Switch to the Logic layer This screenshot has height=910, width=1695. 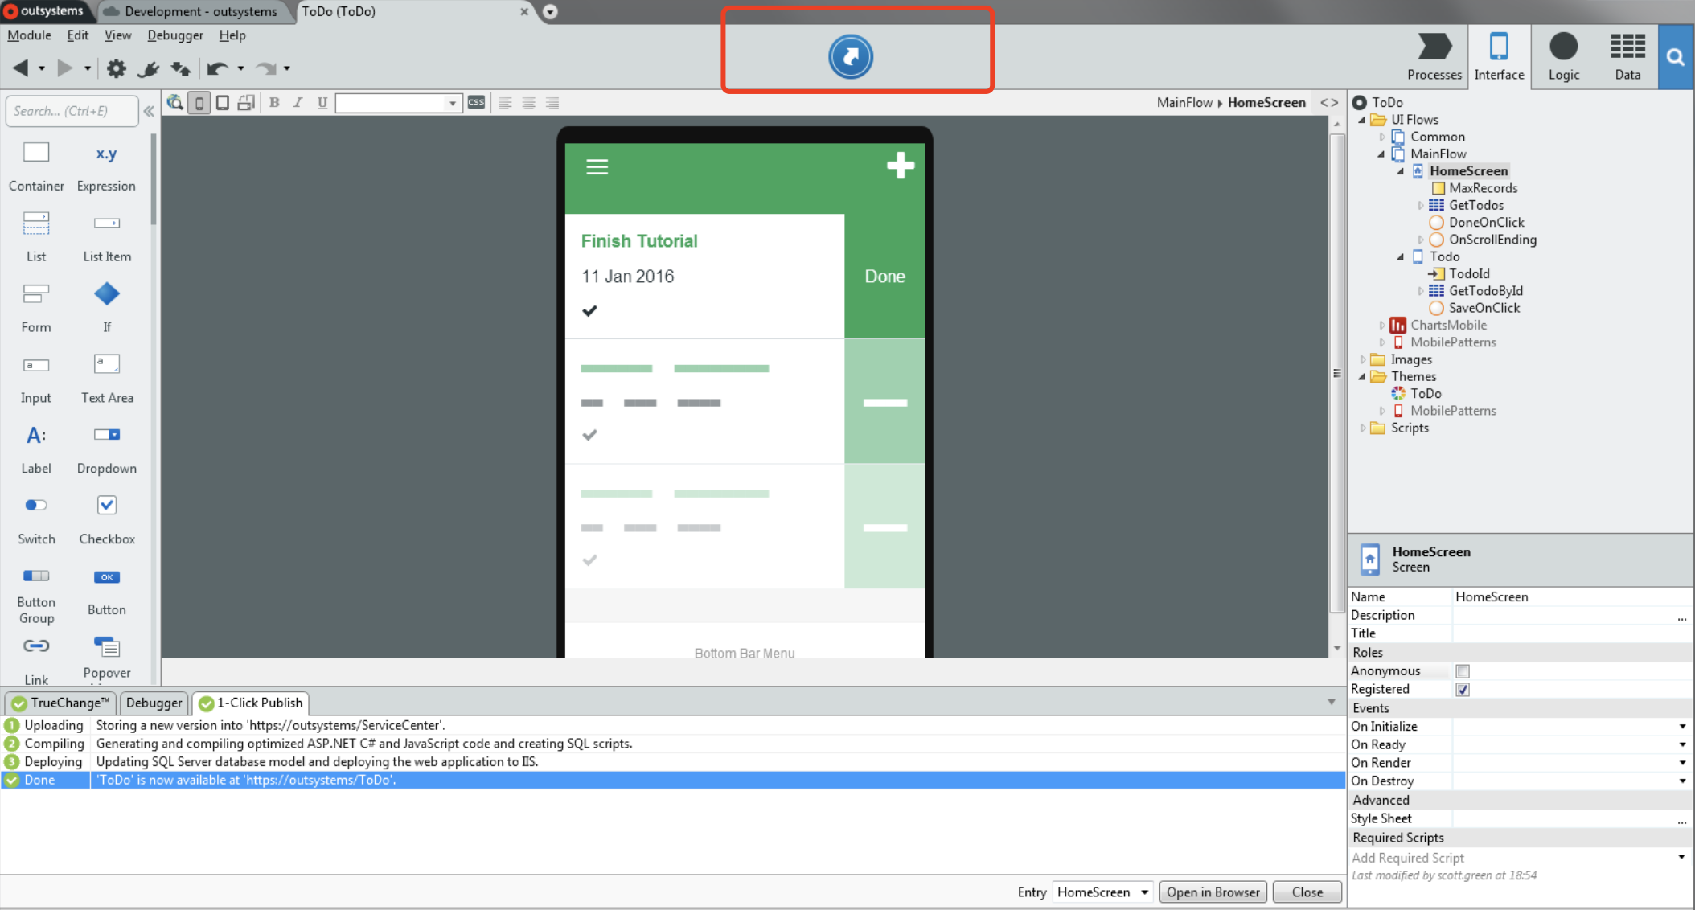click(1562, 56)
